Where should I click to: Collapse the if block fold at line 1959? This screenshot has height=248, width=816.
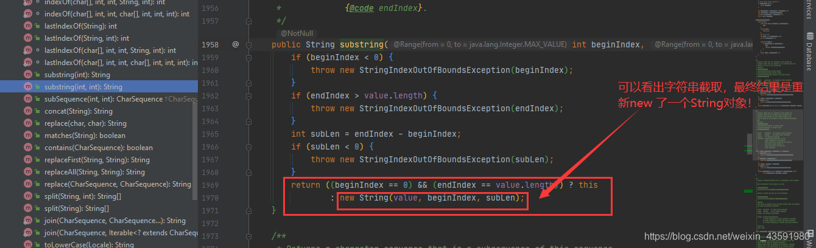[x=248, y=57]
